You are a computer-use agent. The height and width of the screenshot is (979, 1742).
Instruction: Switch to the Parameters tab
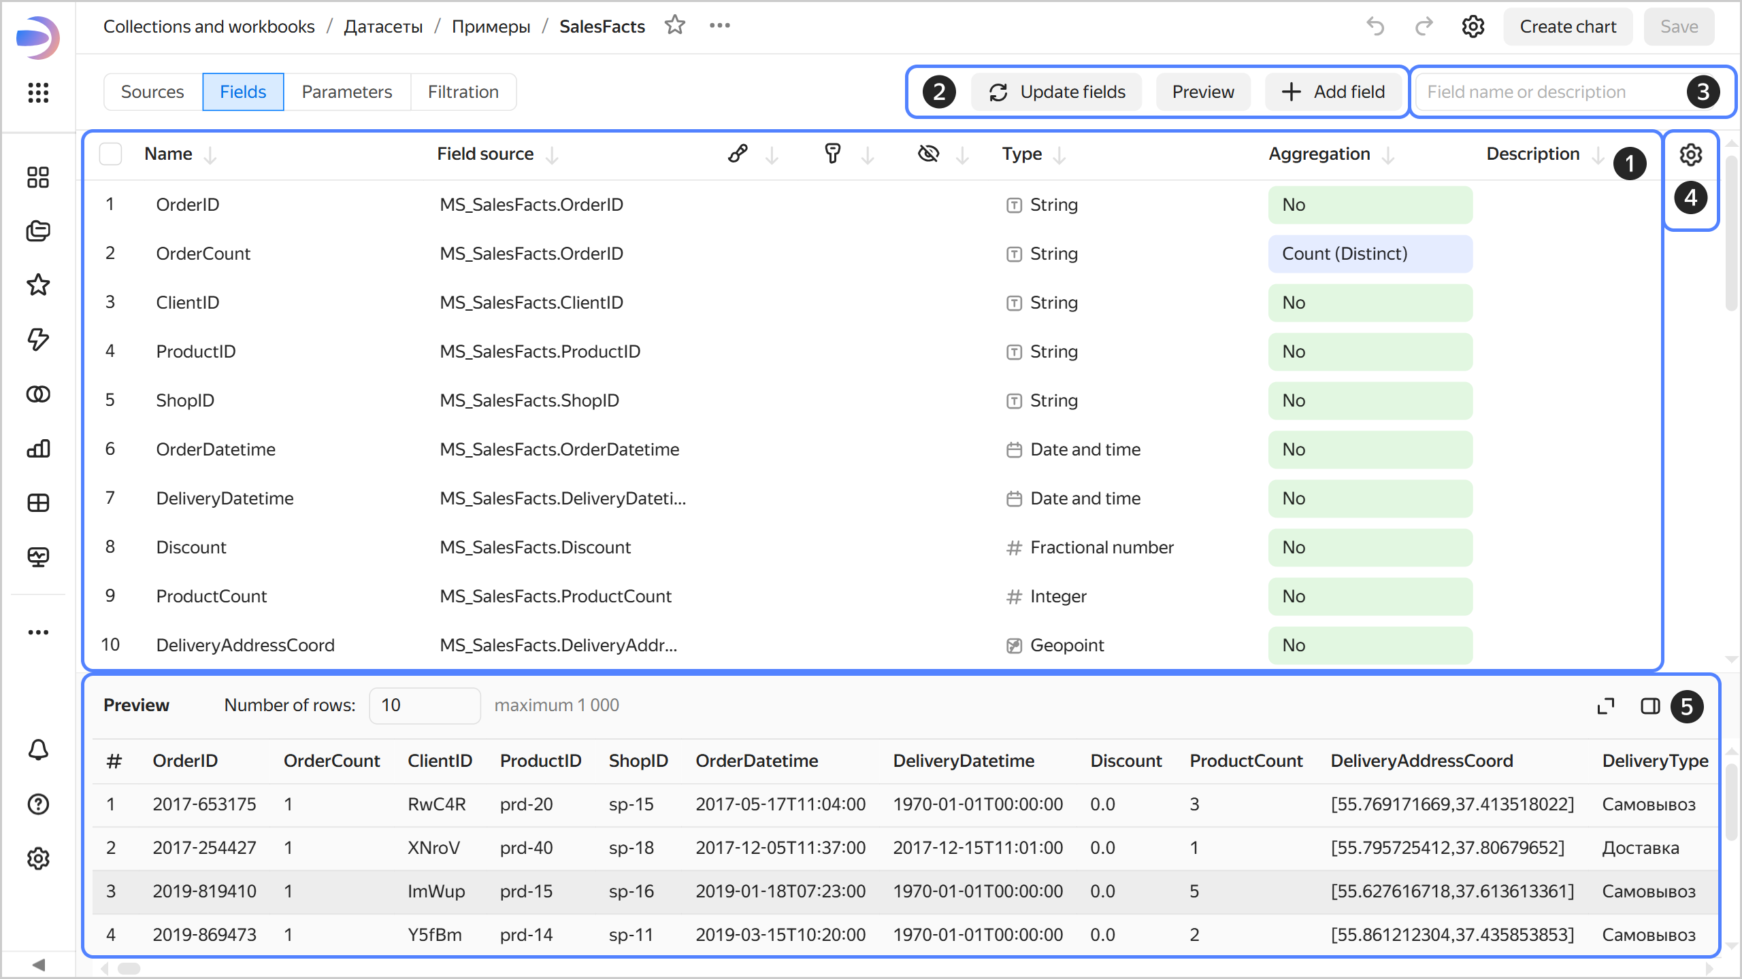(x=346, y=91)
